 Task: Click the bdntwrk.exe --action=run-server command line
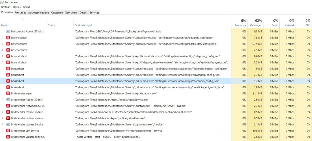click(x=130, y=106)
